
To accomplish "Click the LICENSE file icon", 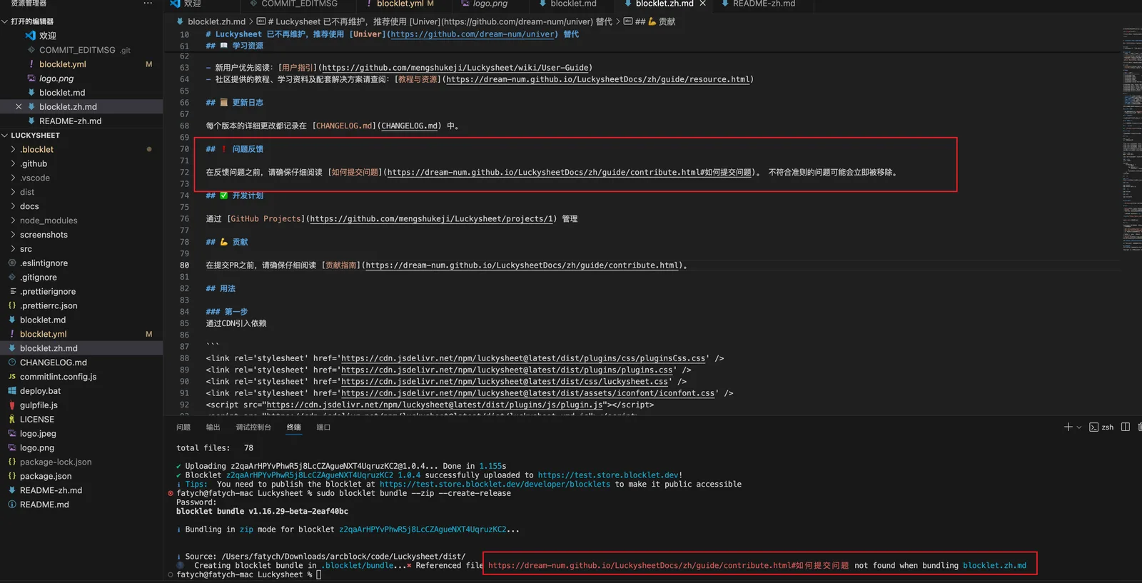I will point(12,420).
